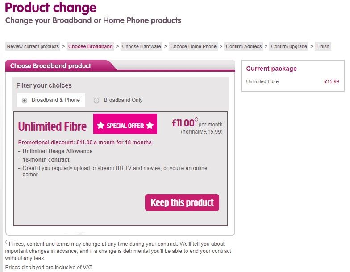Click the right star in Special Offer badge
The width and height of the screenshot is (350, 272).
click(x=150, y=126)
